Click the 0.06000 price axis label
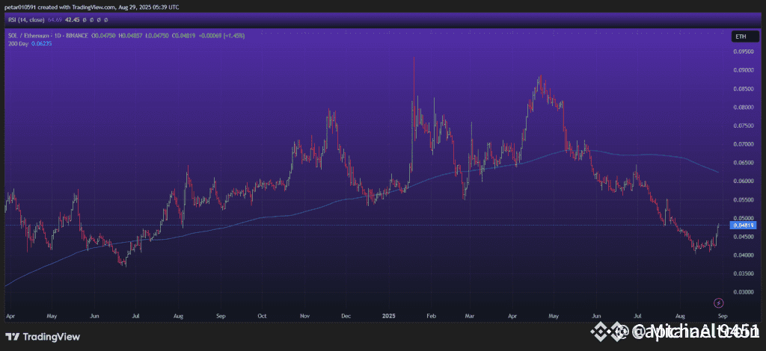The image size is (766, 351). [744, 181]
